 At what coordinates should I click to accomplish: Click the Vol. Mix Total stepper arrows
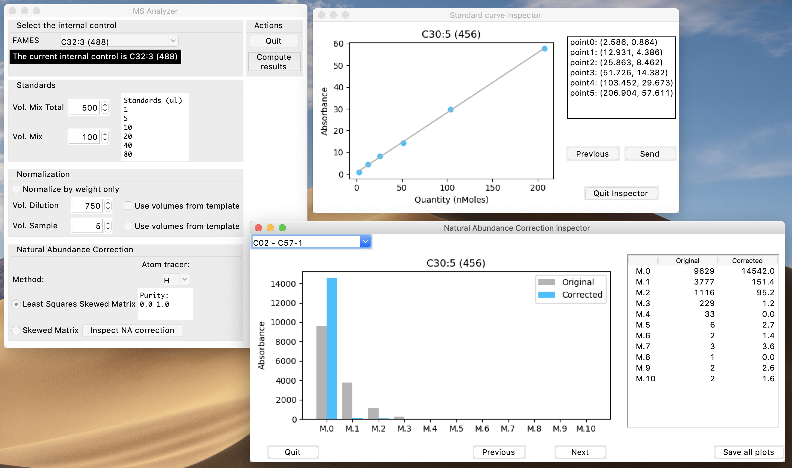tap(105, 108)
